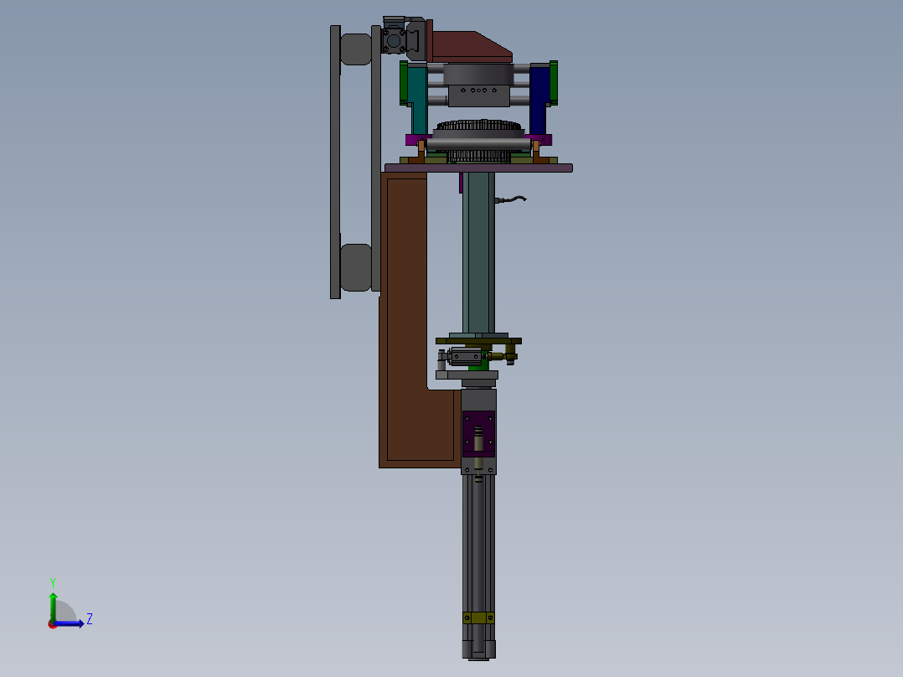This screenshot has height=677, width=903.
Task: Click the blue Z axis of the triad
Action: click(x=69, y=623)
